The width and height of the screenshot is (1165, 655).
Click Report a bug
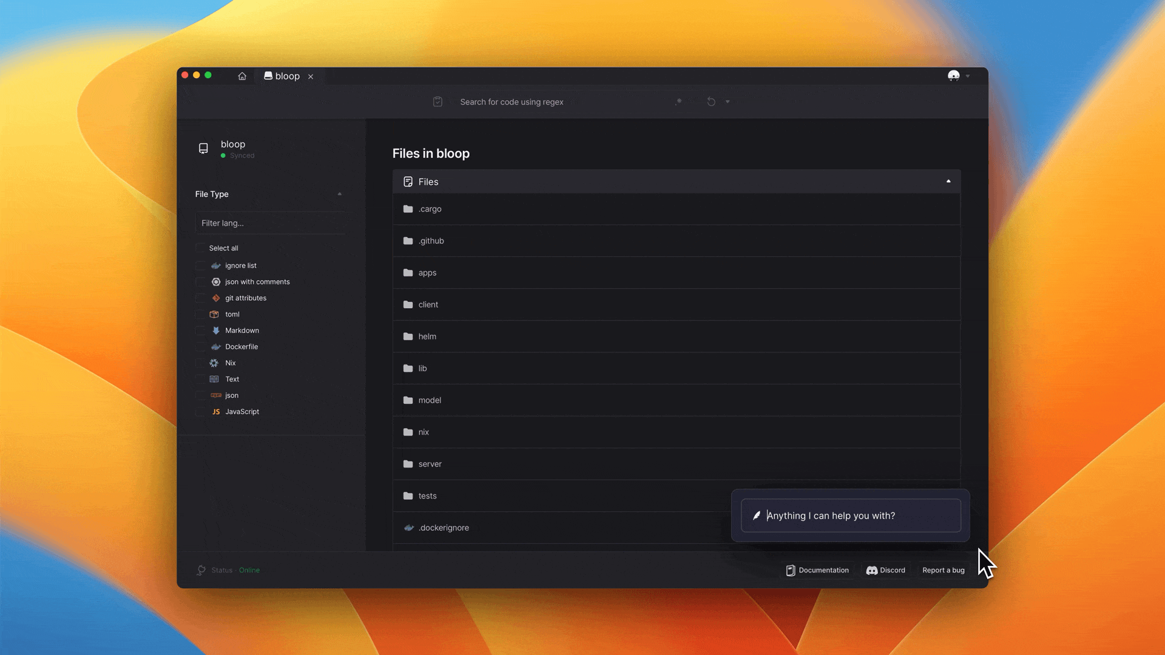[x=943, y=570]
